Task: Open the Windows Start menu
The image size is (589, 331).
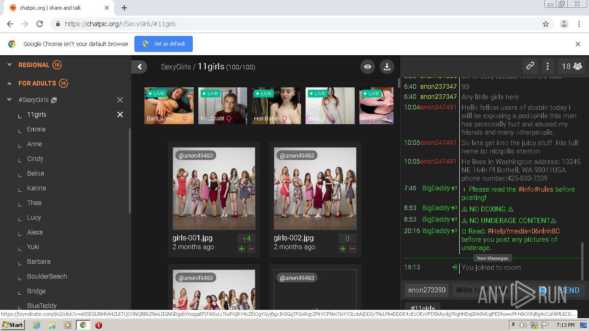Action: [12, 325]
